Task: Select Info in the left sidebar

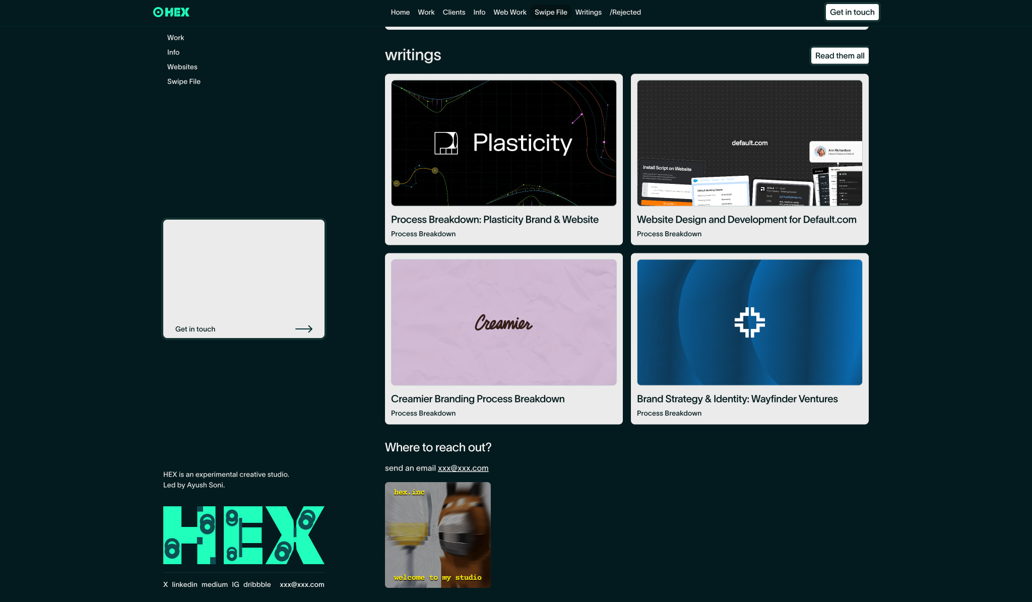Action: (x=173, y=52)
